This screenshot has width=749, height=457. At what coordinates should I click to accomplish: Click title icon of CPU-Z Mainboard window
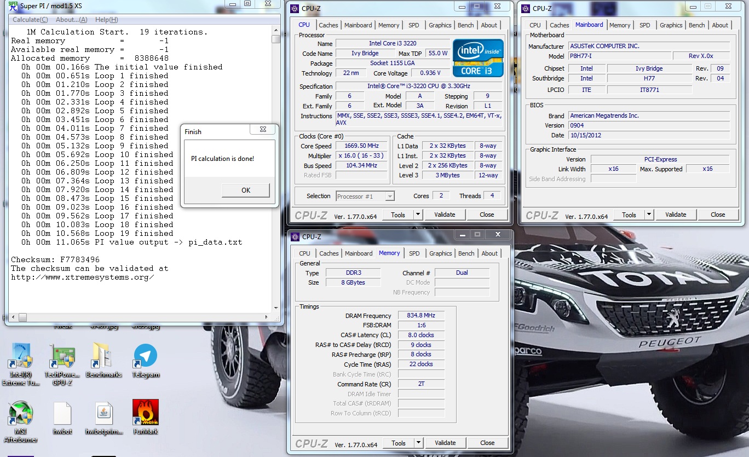click(x=526, y=8)
